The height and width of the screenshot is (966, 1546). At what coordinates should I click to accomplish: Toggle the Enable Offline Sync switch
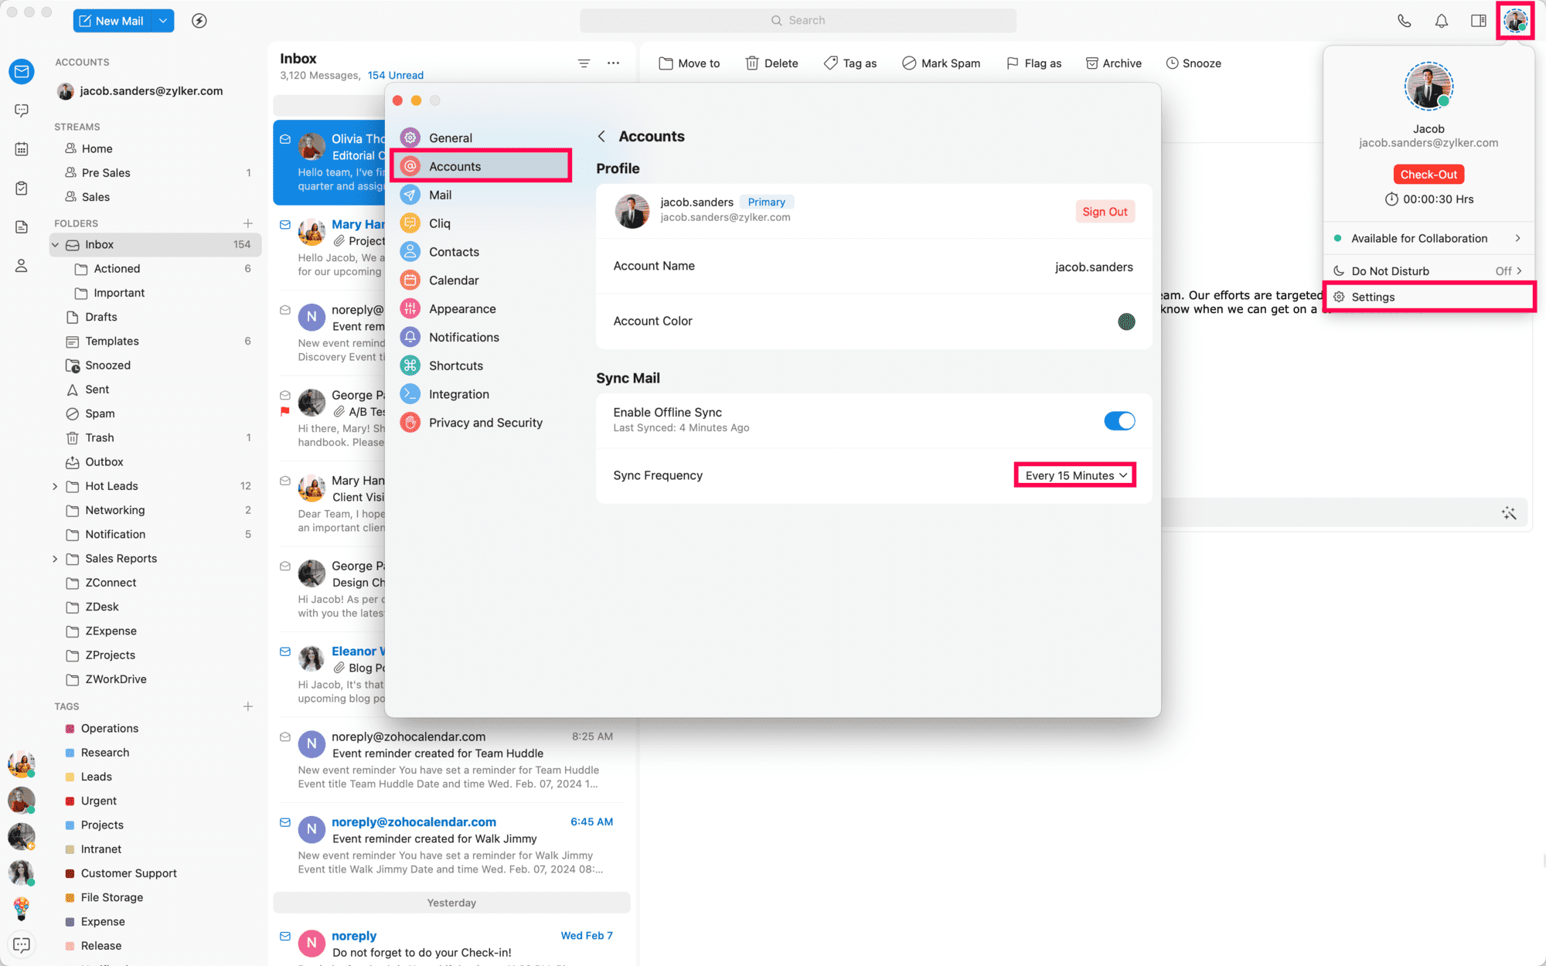pos(1119,420)
